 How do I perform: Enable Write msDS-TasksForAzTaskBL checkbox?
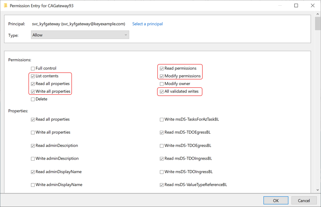(x=162, y=120)
